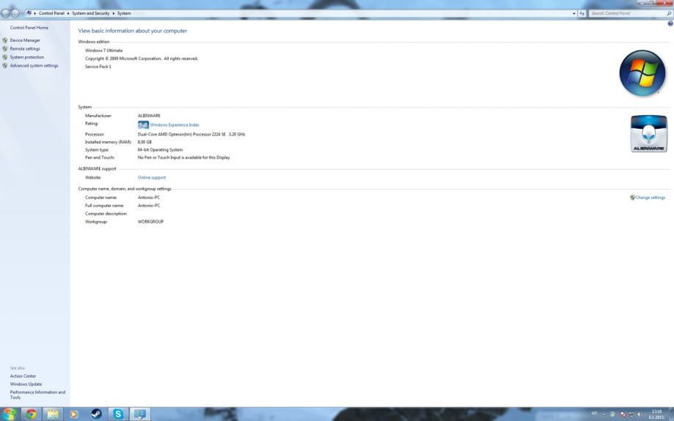Open the ALIENWARE Online support link
The height and width of the screenshot is (421, 674).
click(x=152, y=178)
